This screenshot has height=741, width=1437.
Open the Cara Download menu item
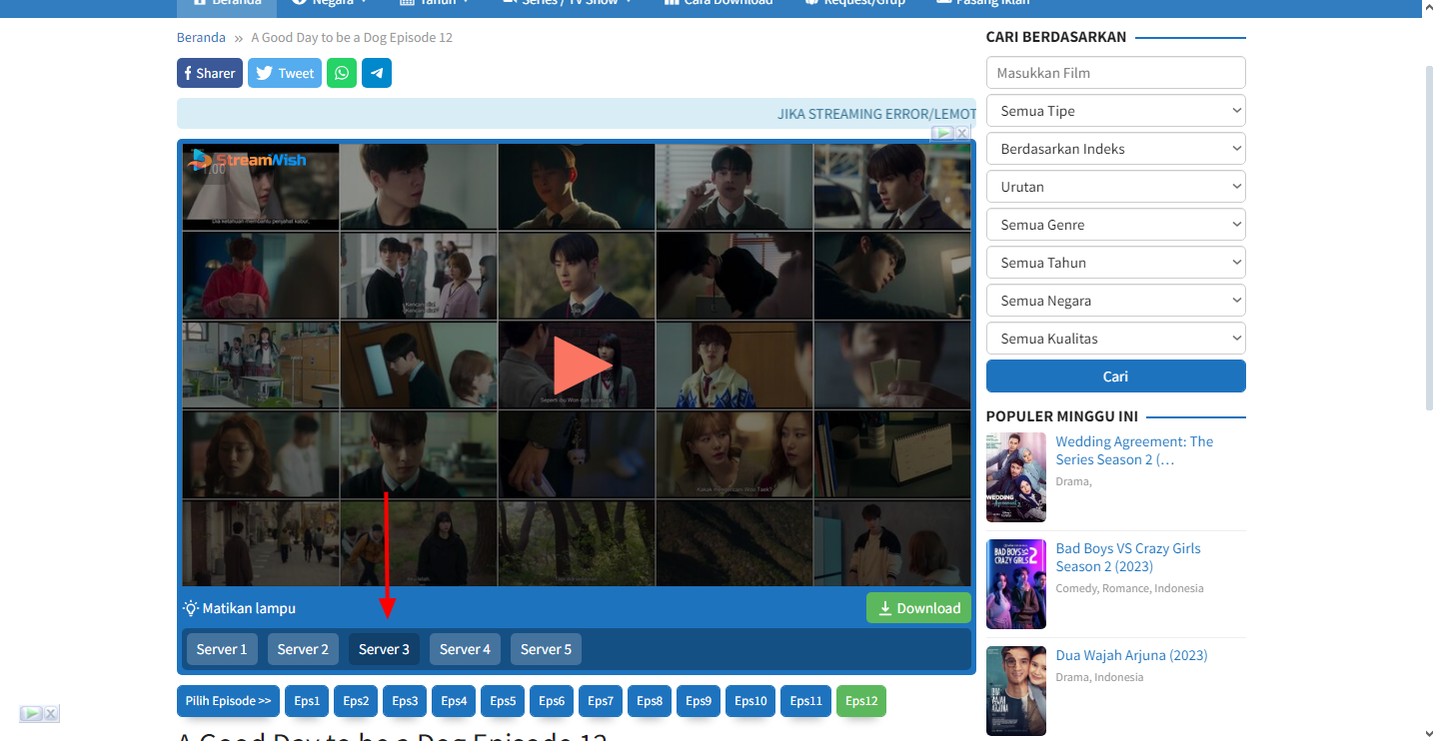click(x=718, y=2)
